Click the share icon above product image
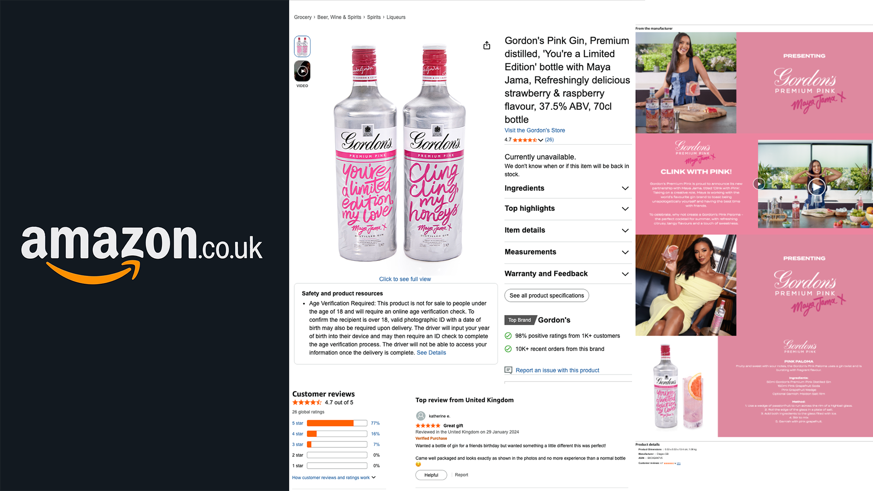 (x=487, y=45)
